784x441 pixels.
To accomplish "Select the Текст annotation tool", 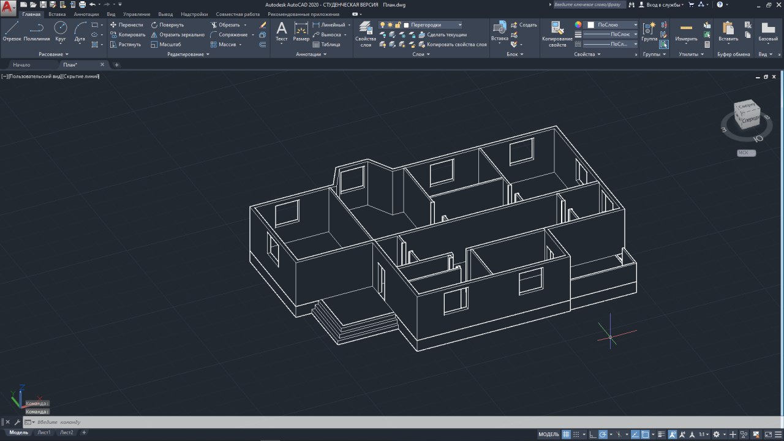I will 281,32.
